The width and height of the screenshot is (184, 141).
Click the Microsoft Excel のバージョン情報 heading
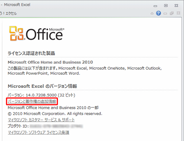(42, 86)
